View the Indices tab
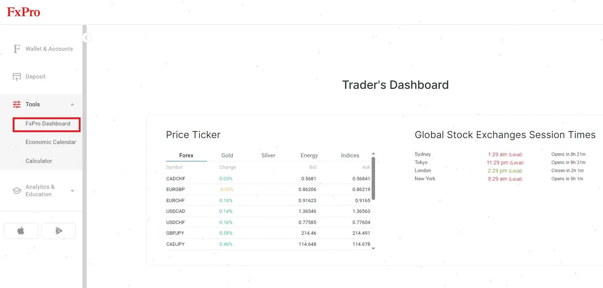Screen dimensions: 603x288 349,155
